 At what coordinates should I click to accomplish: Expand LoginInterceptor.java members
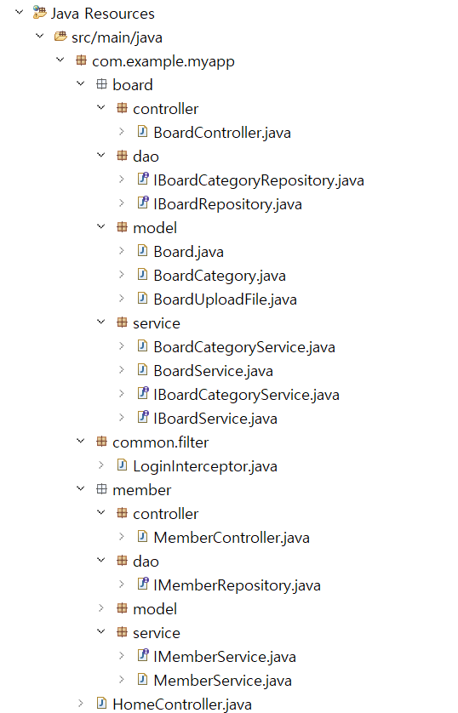pos(101,465)
